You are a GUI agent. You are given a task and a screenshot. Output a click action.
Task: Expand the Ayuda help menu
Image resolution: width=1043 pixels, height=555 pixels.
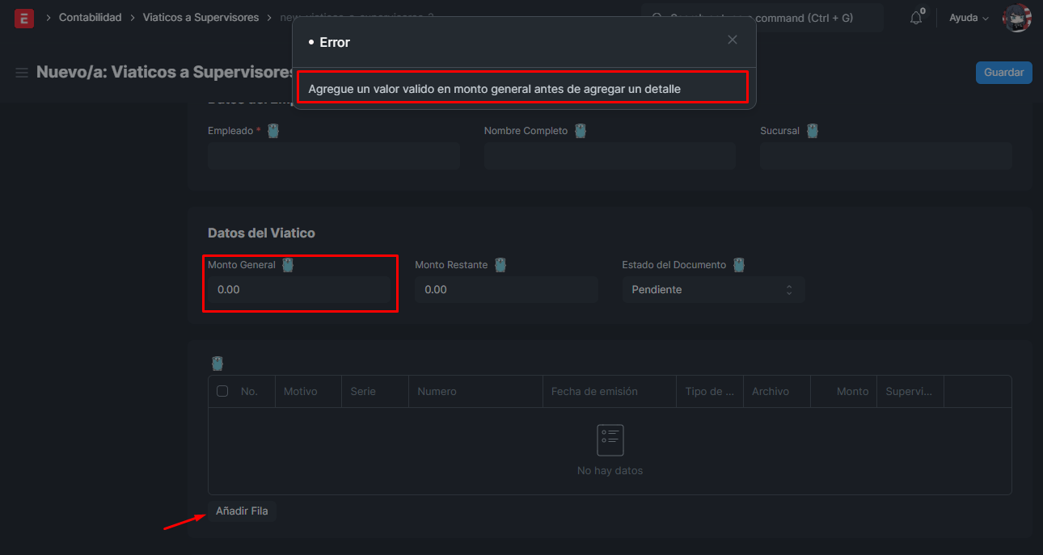click(969, 18)
